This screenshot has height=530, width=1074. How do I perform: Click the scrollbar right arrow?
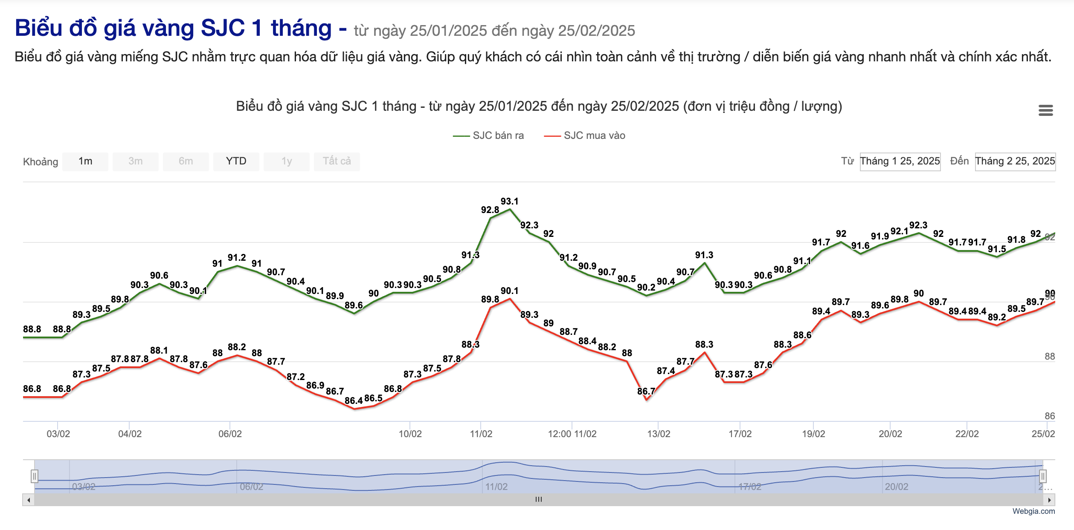tap(1049, 500)
